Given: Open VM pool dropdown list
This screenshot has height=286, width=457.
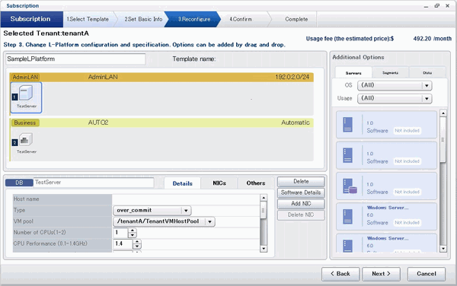Looking at the screenshot, I should coord(209,221).
